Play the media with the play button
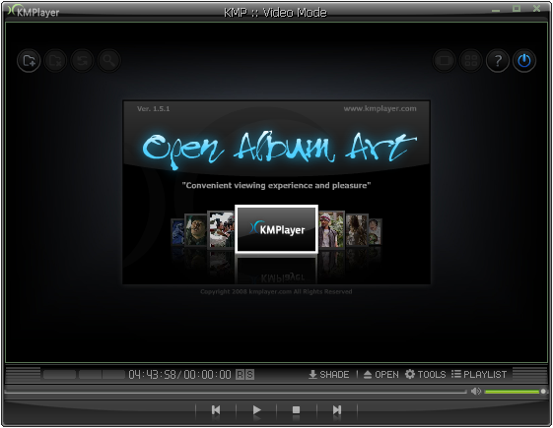This screenshot has width=553, height=428. 256,410
